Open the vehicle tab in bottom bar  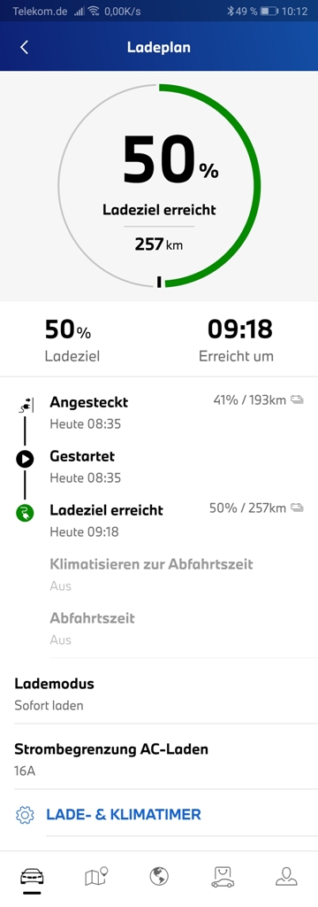[x=32, y=877]
